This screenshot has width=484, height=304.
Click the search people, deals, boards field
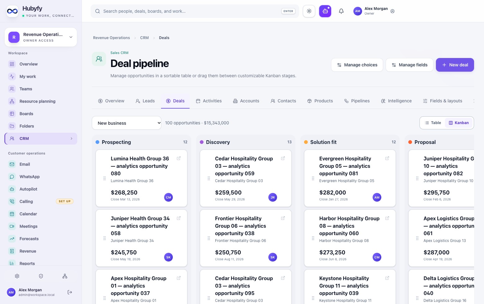pyautogui.click(x=195, y=11)
